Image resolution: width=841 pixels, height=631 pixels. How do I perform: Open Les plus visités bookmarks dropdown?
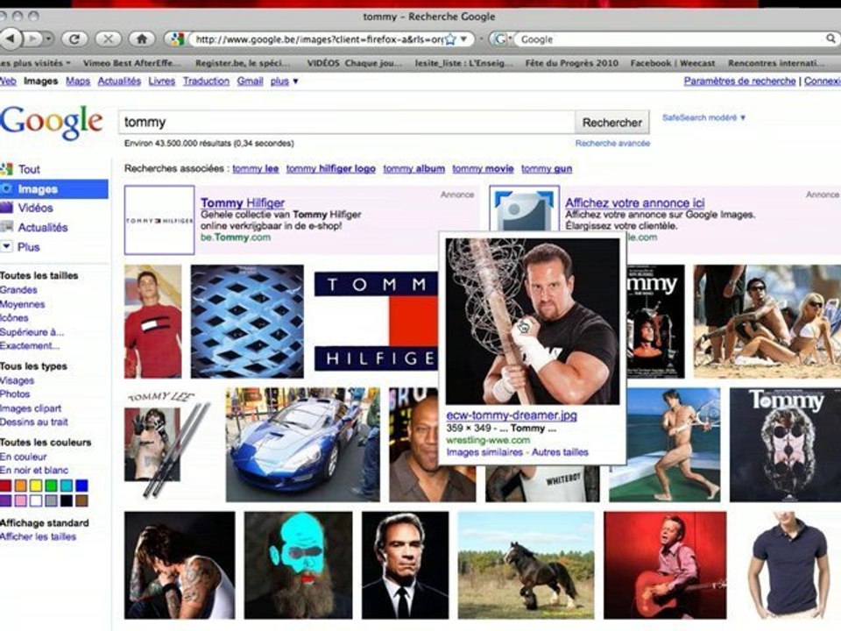coord(35,63)
